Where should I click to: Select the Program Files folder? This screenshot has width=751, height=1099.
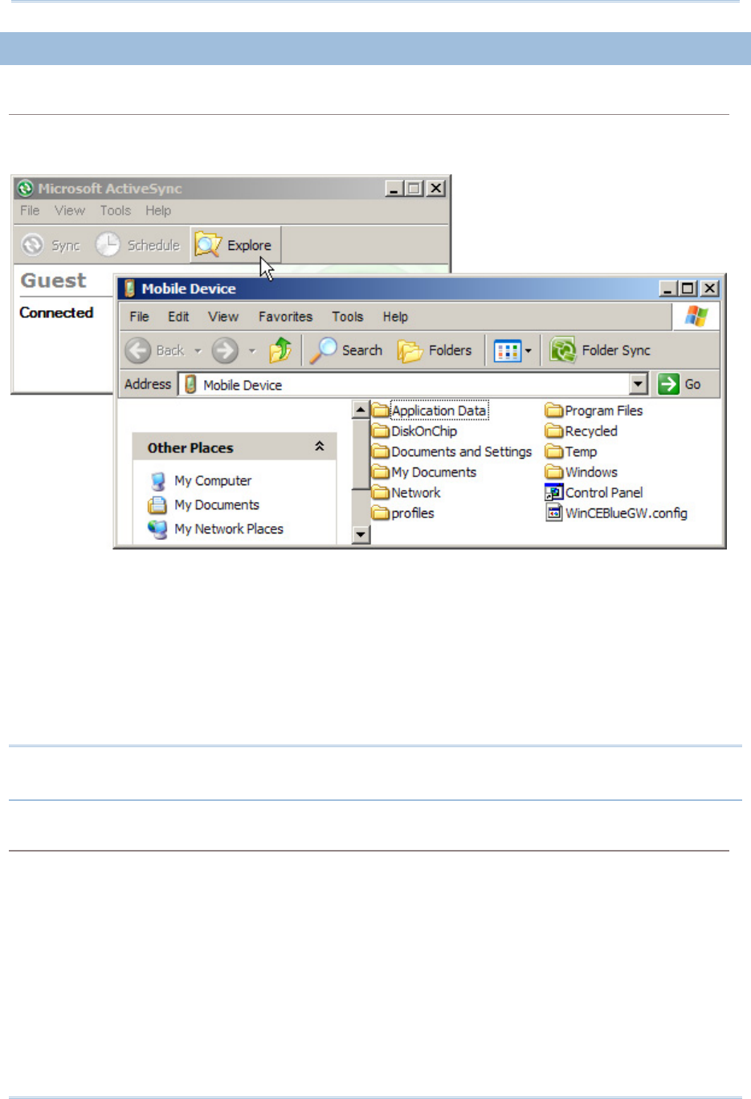click(x=603, y=411)
